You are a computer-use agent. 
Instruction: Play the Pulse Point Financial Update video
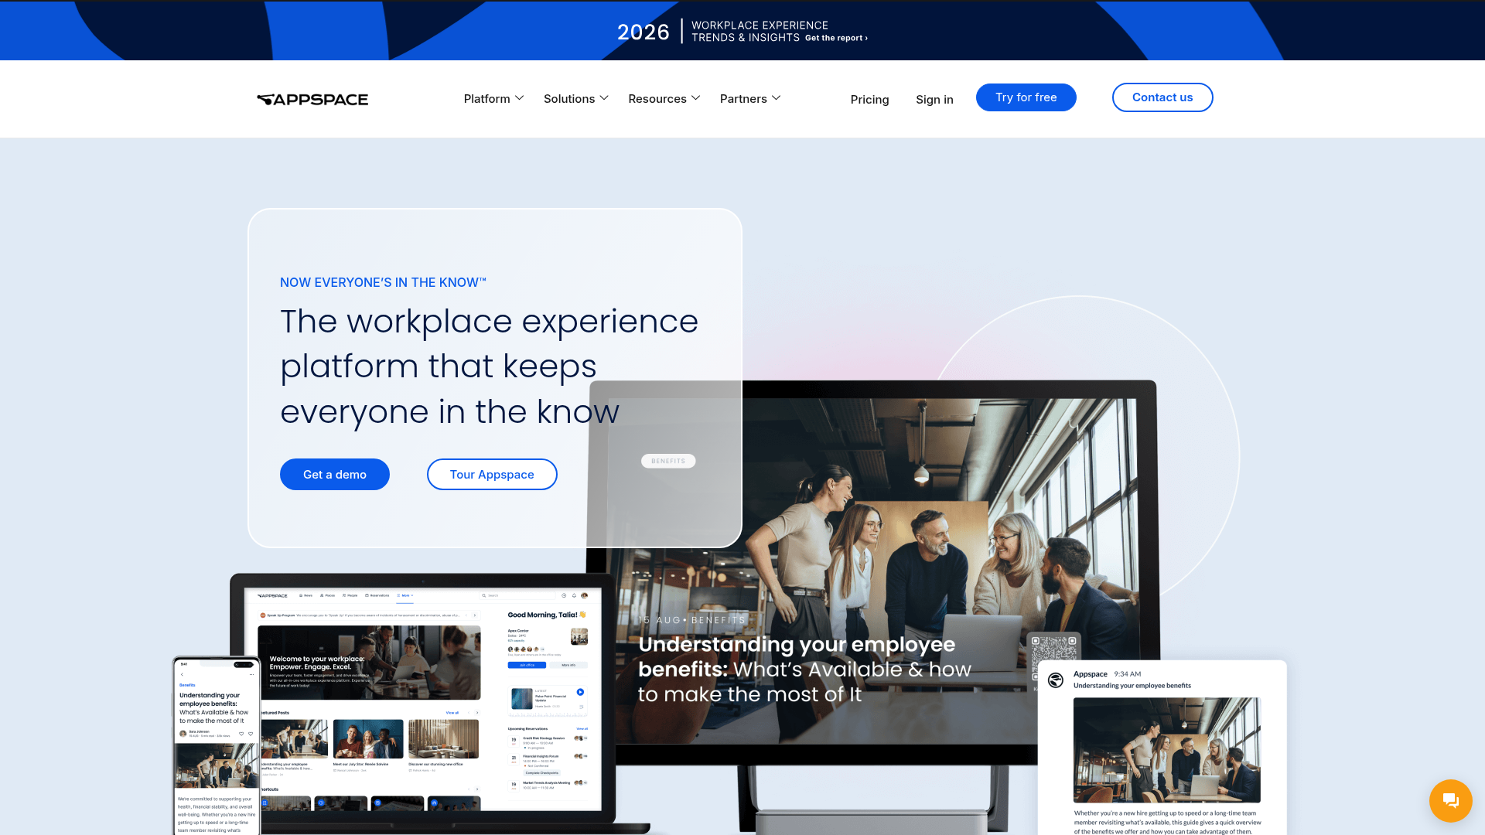pos(580,692)
